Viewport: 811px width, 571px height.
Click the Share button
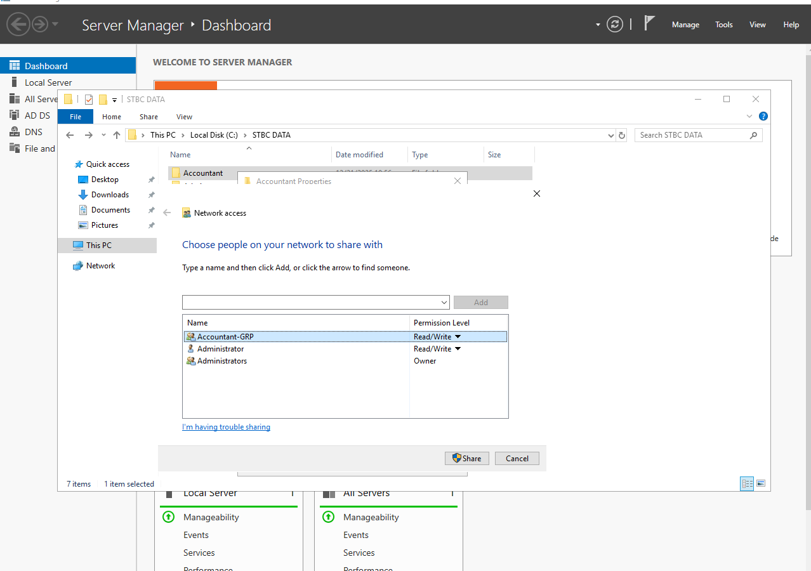[467, 458]
